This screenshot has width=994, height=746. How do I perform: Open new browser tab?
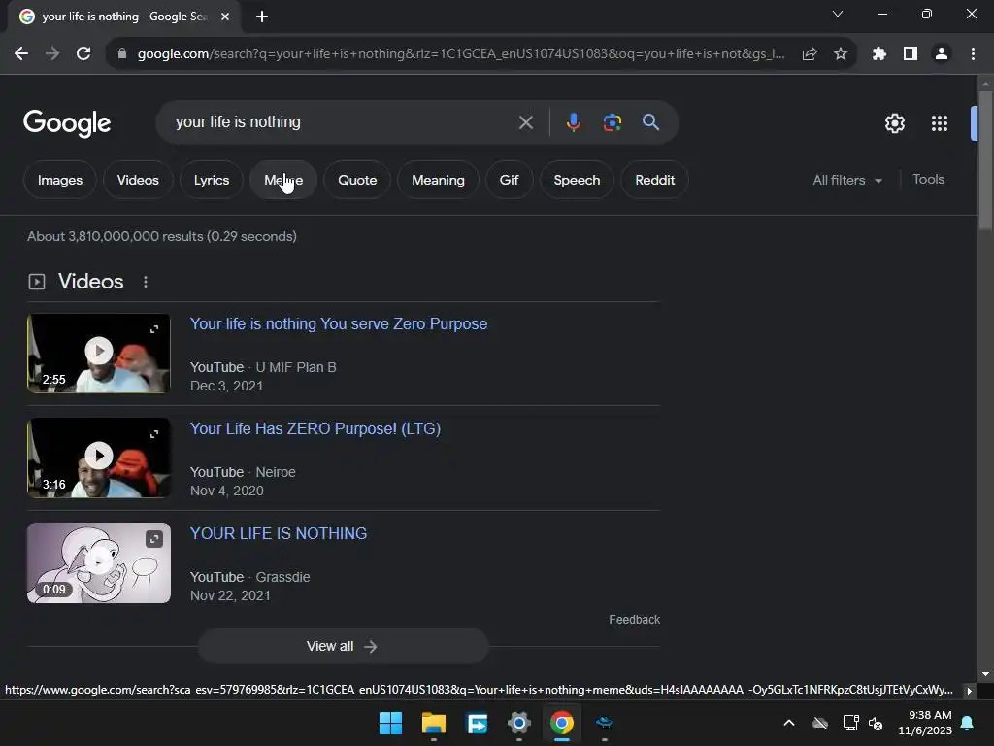(x=262, y=17)
